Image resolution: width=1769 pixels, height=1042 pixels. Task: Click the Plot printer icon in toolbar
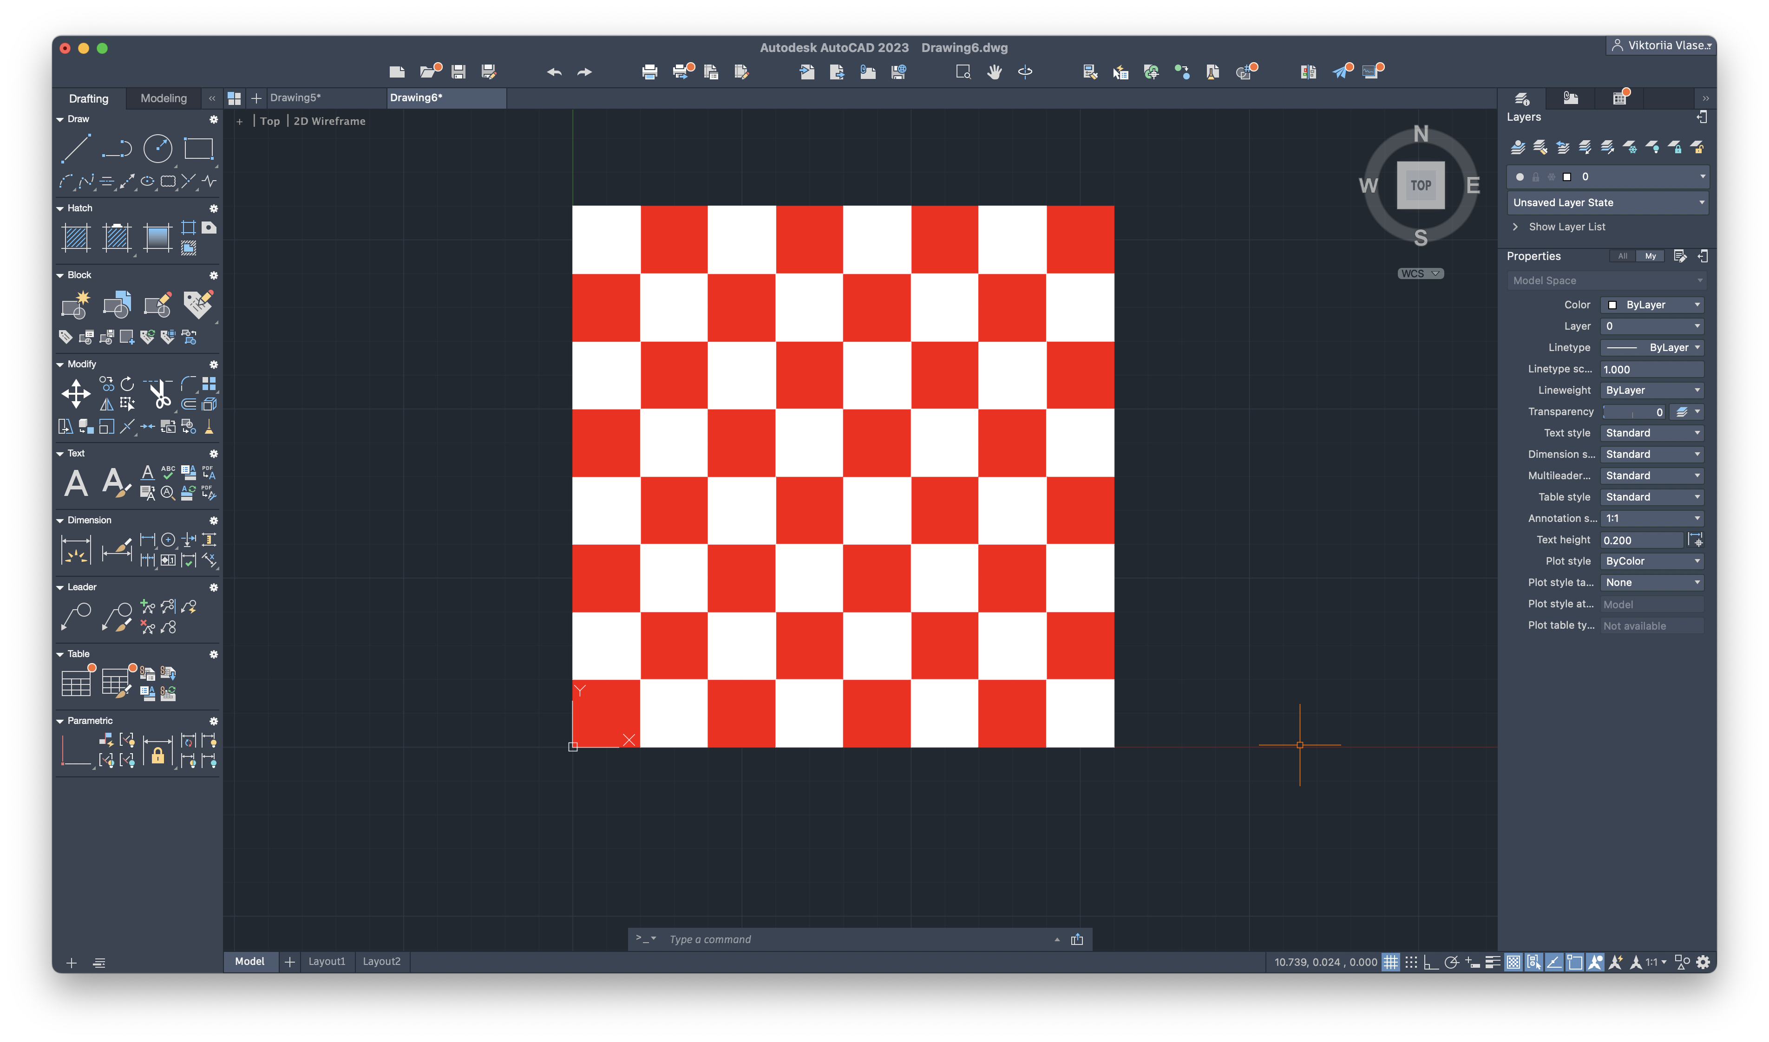click(649, 72)
